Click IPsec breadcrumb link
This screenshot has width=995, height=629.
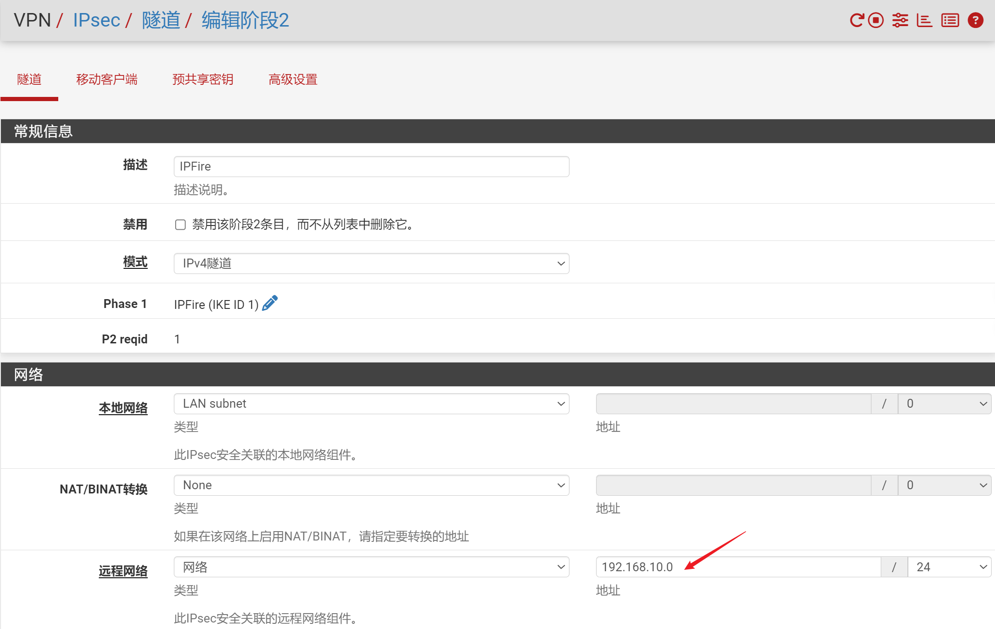click(x=96, y=21)
